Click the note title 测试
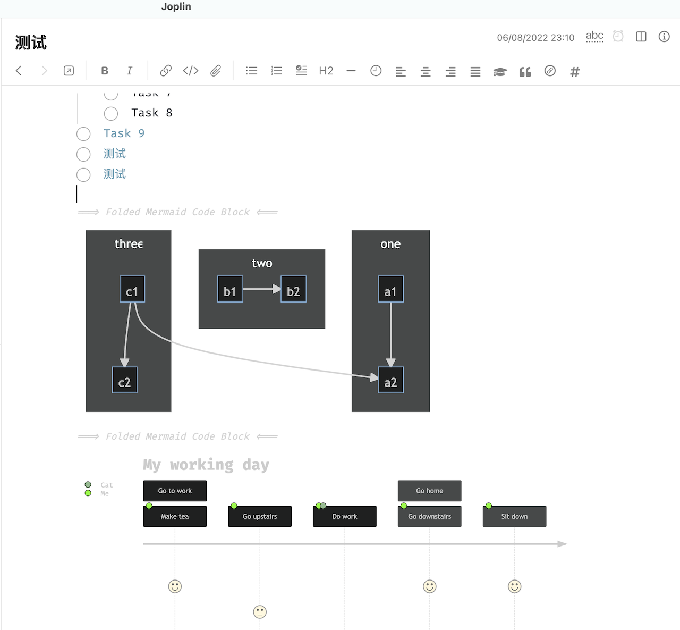 click(31, 43)
